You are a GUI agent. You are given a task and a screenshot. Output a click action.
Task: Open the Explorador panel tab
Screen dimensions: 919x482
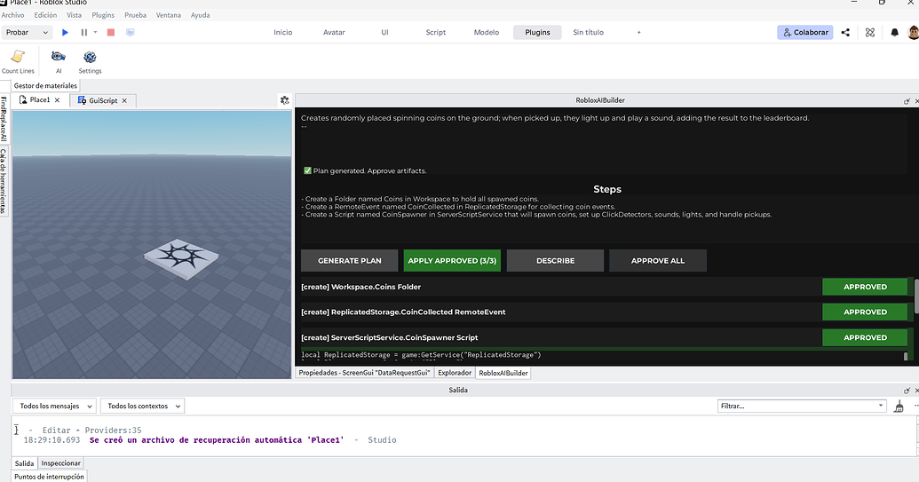[455, 373]
